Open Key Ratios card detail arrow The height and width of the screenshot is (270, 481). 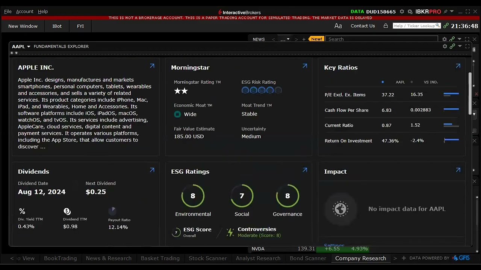458,66
